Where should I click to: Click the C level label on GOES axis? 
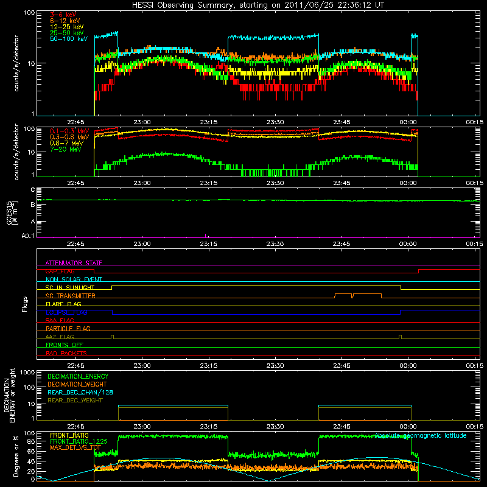click(33, 190)
